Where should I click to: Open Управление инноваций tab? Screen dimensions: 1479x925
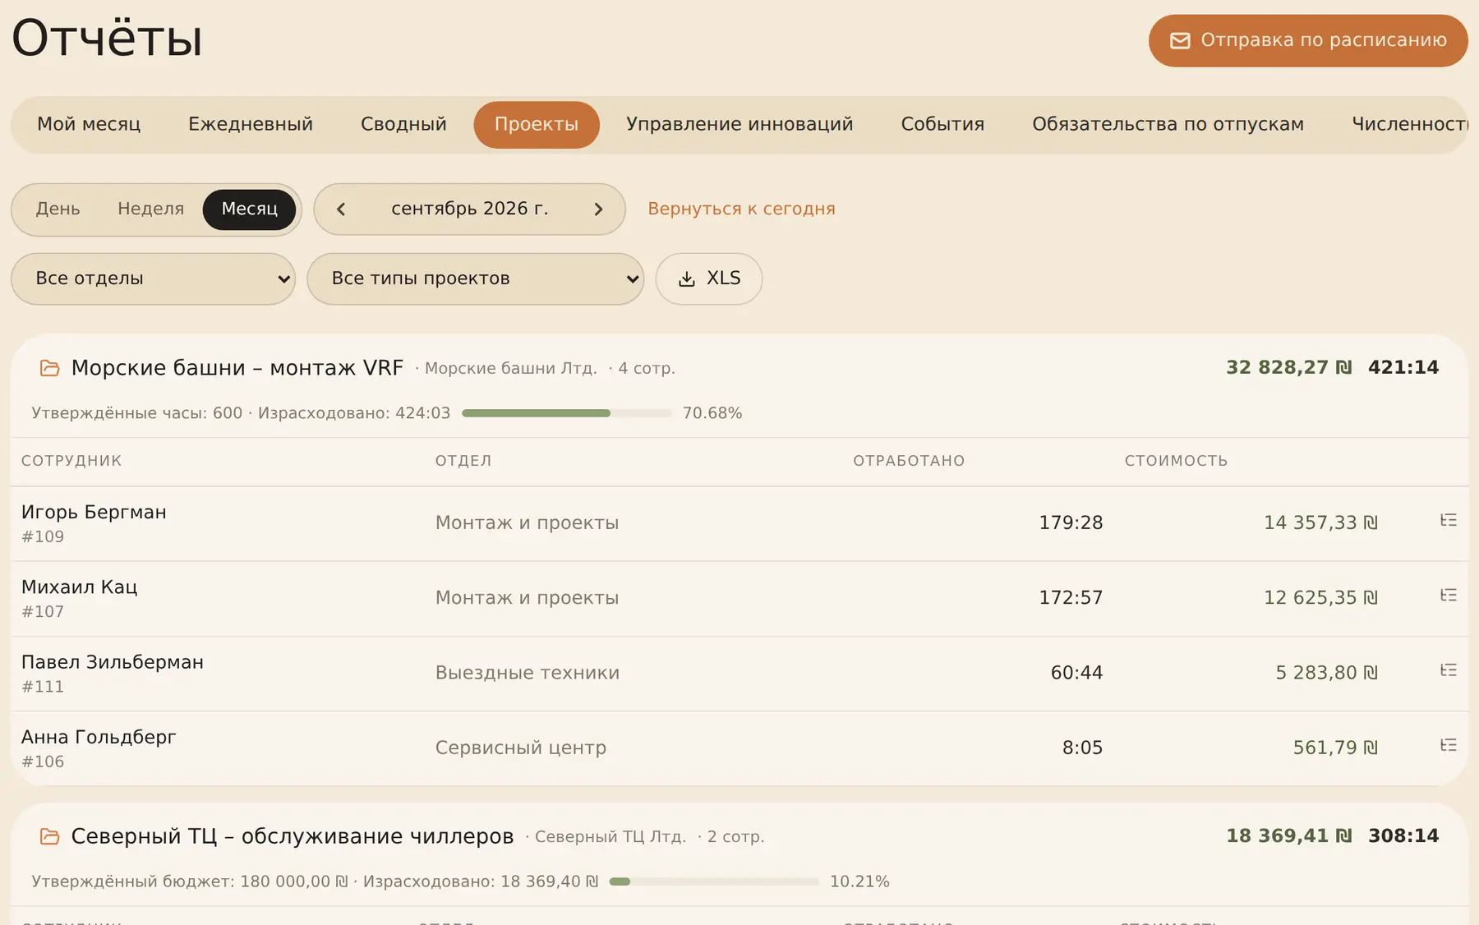(x=739, y=124)
